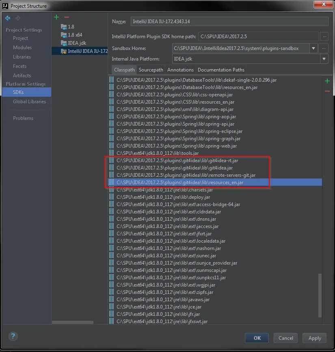Browse for Plugin SDK home path
The image size is (335, 352).
pyautogui.click(x=324, y=36)
